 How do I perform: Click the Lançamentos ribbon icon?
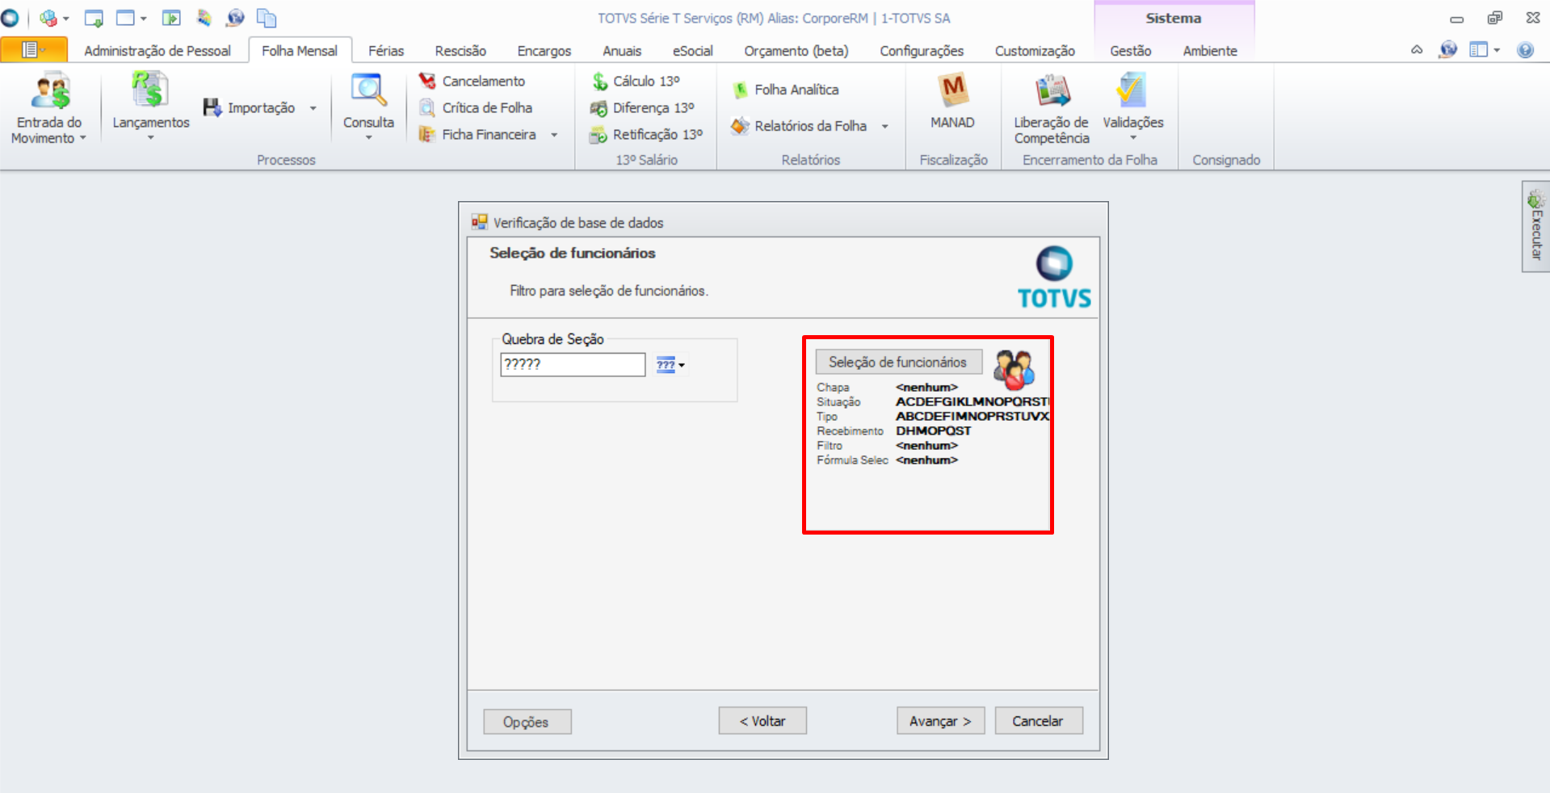[150, 90]
